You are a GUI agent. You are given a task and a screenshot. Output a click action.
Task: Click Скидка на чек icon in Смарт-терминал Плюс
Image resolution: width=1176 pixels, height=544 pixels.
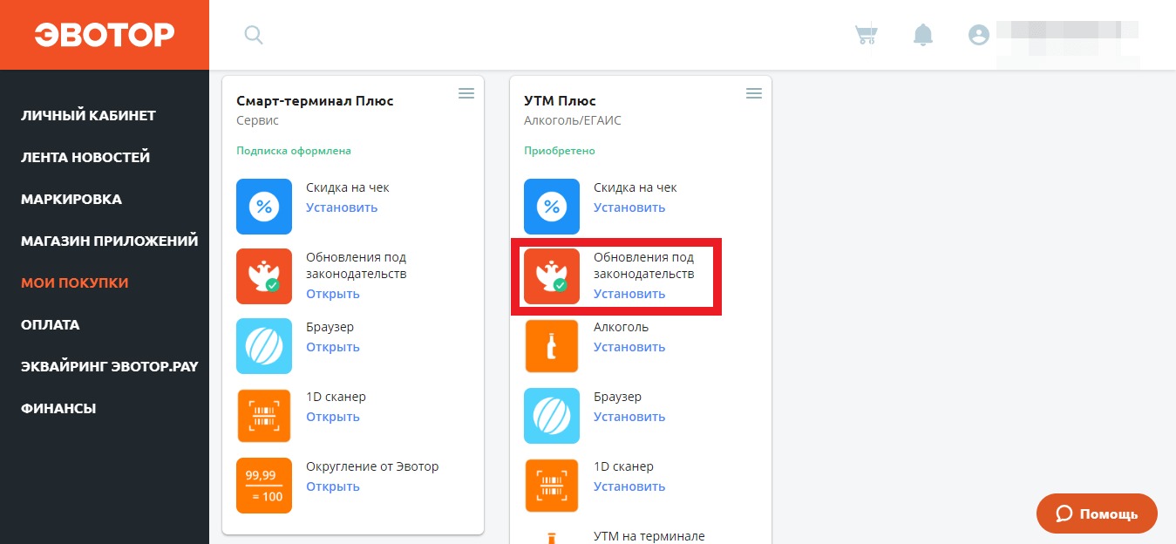264,207
